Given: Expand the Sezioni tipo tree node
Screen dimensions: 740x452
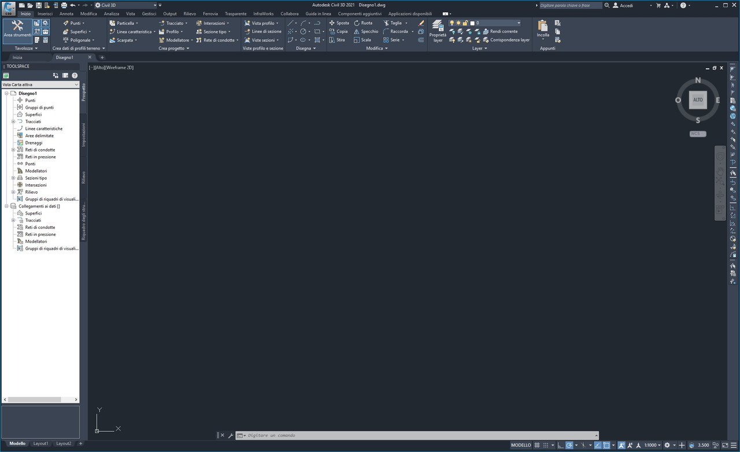Looking at the screenshot, I should 13,178.
